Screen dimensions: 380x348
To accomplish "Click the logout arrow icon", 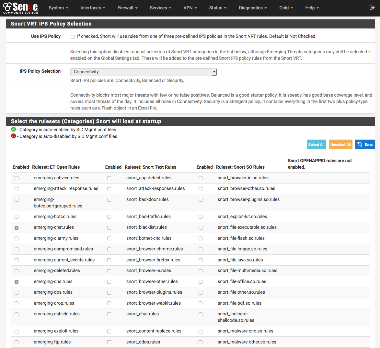I will 372,8.
